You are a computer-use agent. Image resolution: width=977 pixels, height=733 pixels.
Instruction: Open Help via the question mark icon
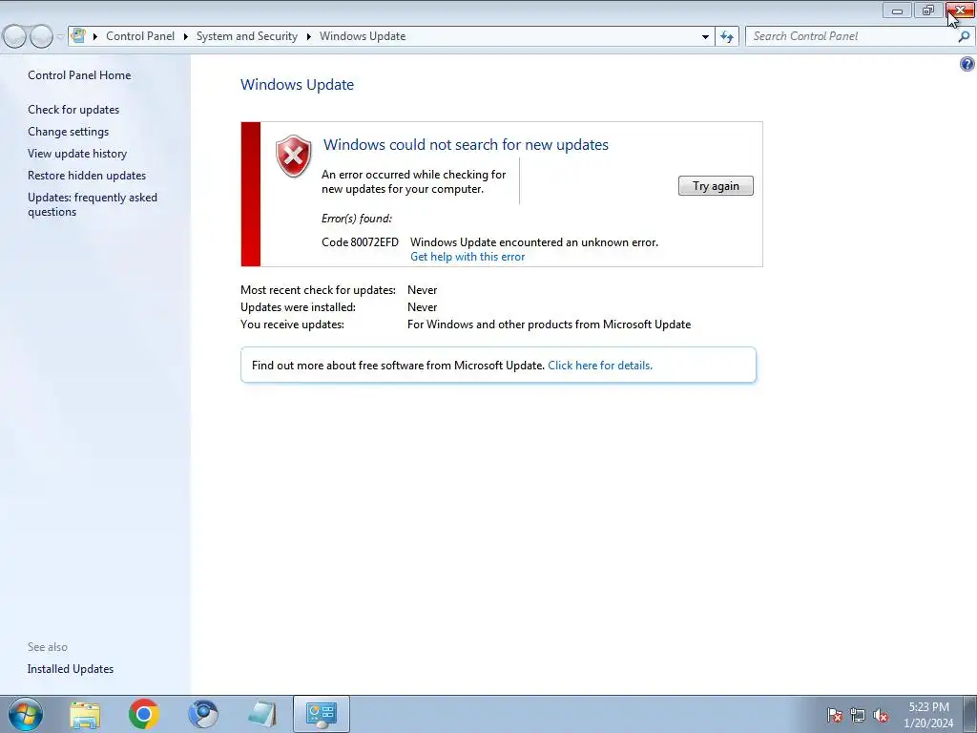point(967,64)
